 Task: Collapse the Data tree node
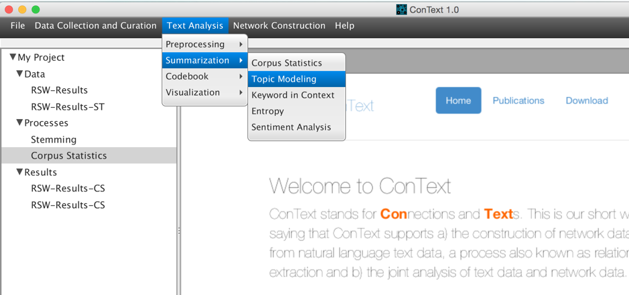click(x=19, y=74)
